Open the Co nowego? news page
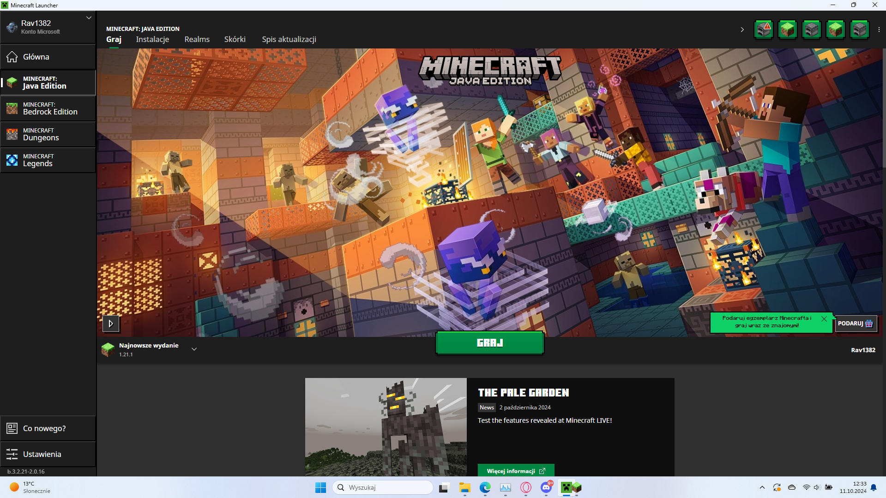This screenshot has width=886, height=498. [x=48, y=428]
